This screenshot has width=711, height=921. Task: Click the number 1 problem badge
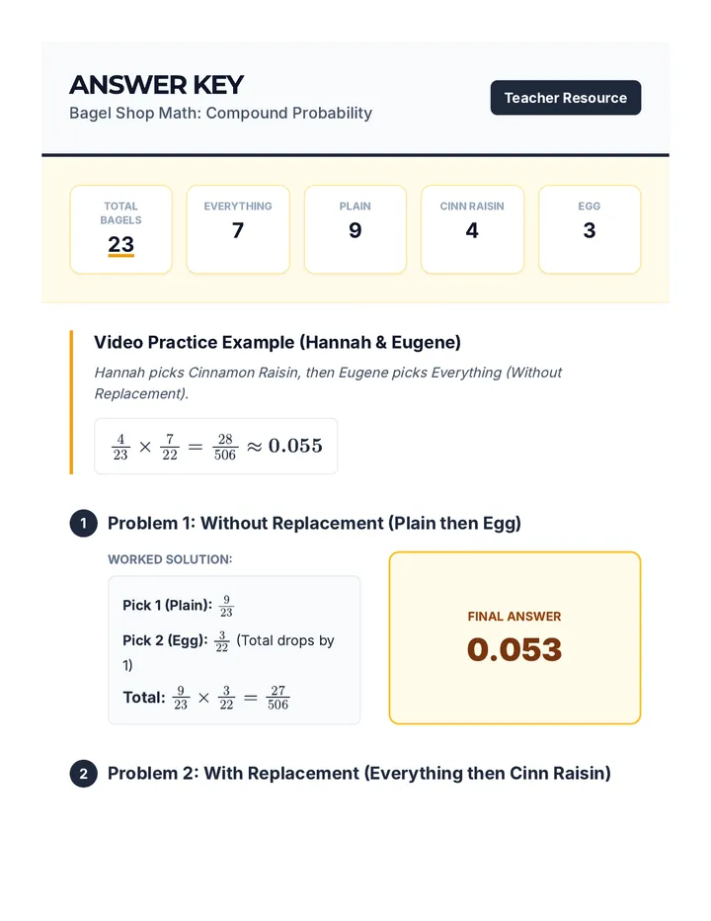83,523
